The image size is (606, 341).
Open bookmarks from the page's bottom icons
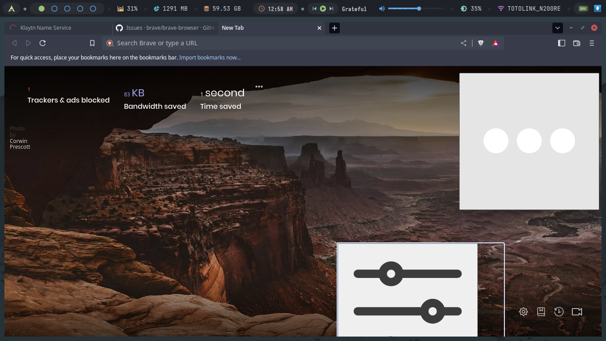point(541,312)
